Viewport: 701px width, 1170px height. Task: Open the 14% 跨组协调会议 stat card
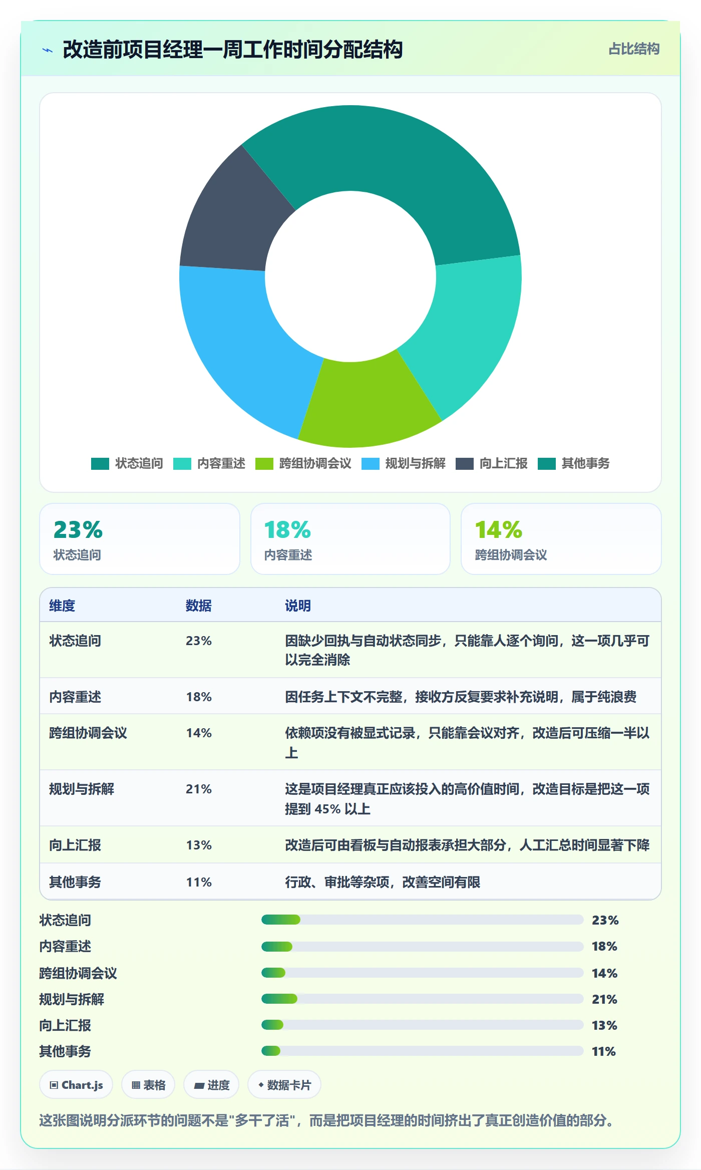pyautogui.click(x=561, y=539)
